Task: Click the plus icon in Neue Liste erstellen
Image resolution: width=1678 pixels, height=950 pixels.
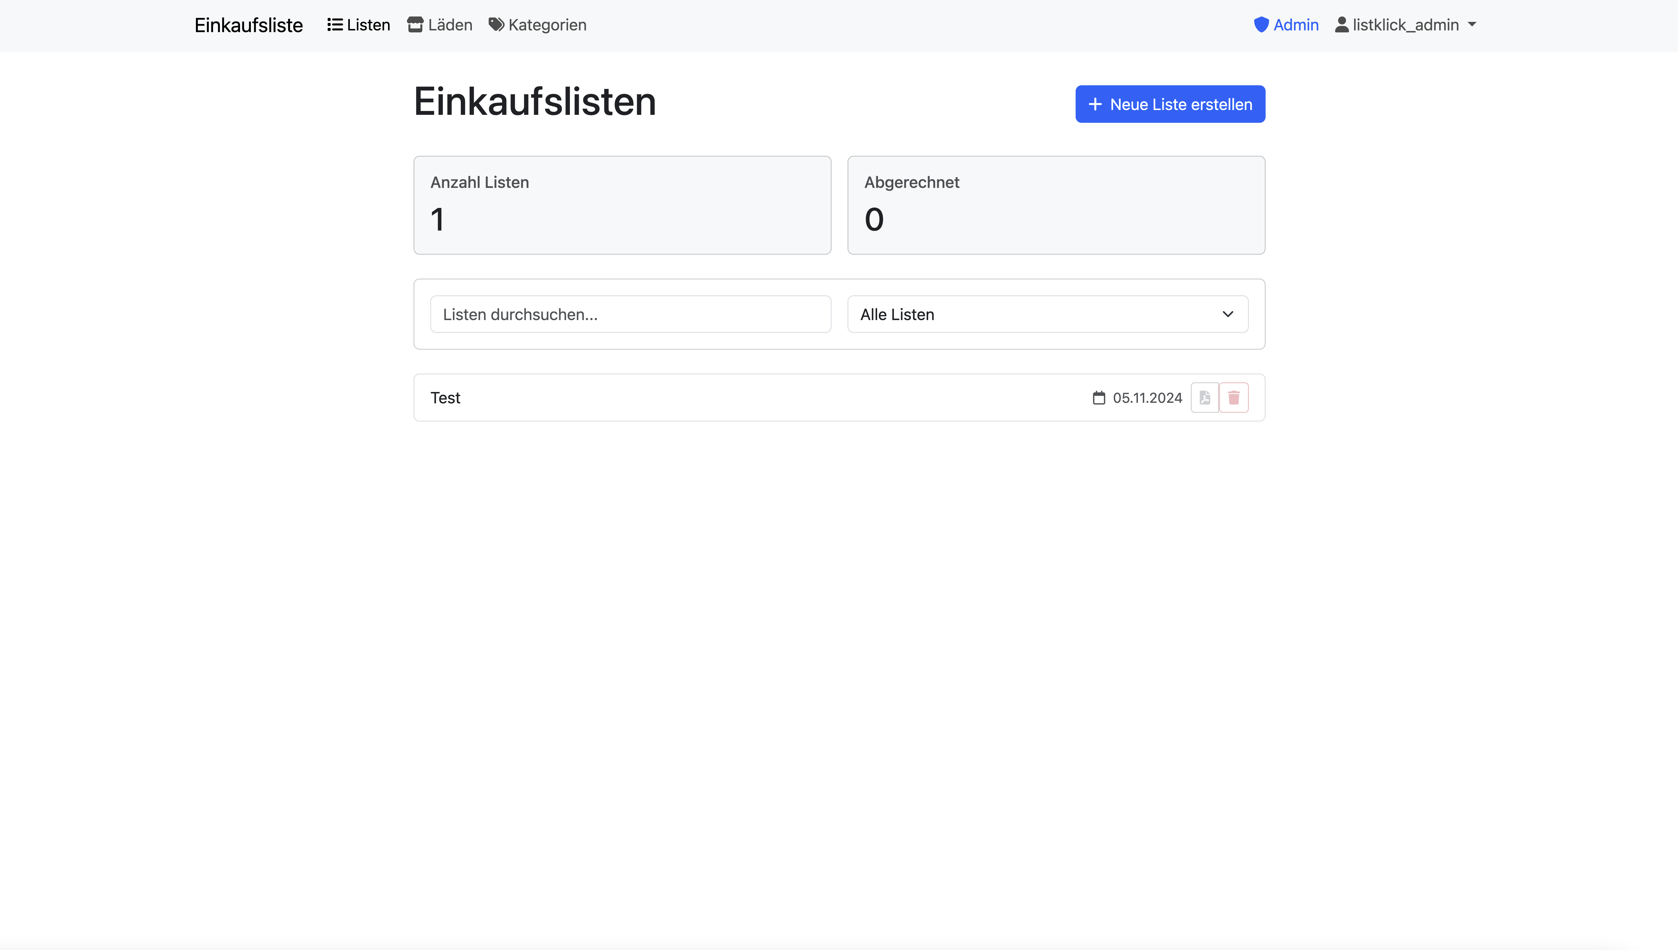Action: pyautogui.click(x=1095, y=104)
